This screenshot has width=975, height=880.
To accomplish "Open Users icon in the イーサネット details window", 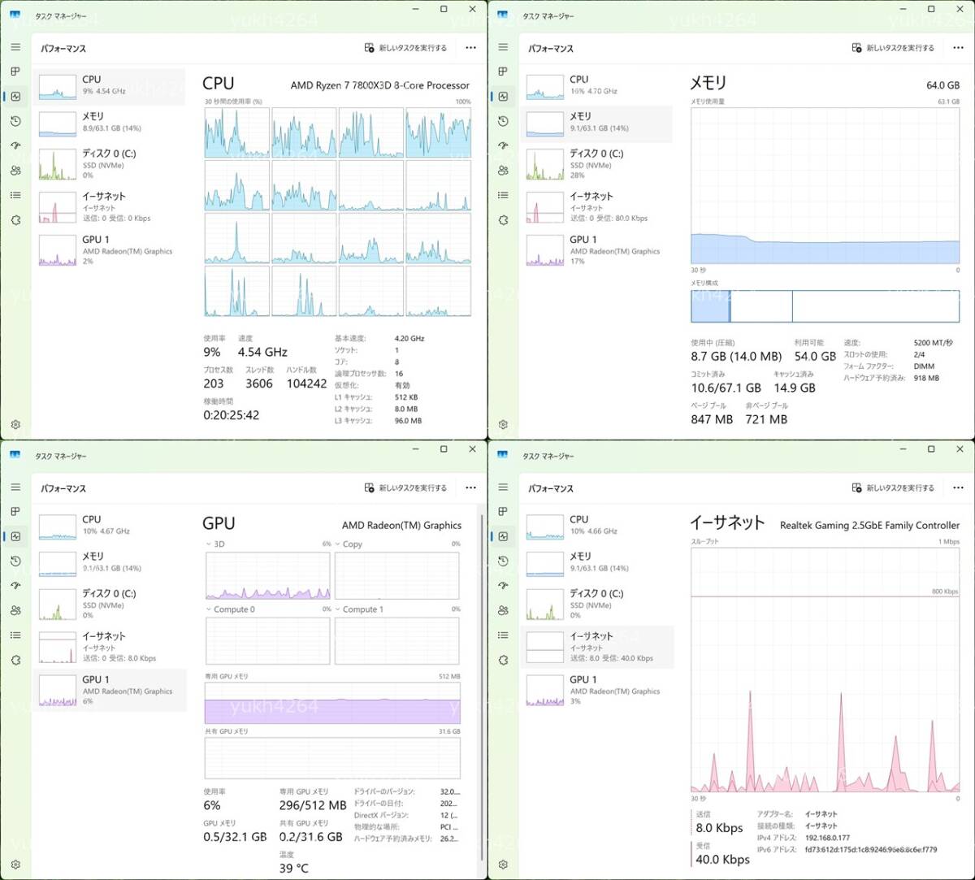I will 503,610.
